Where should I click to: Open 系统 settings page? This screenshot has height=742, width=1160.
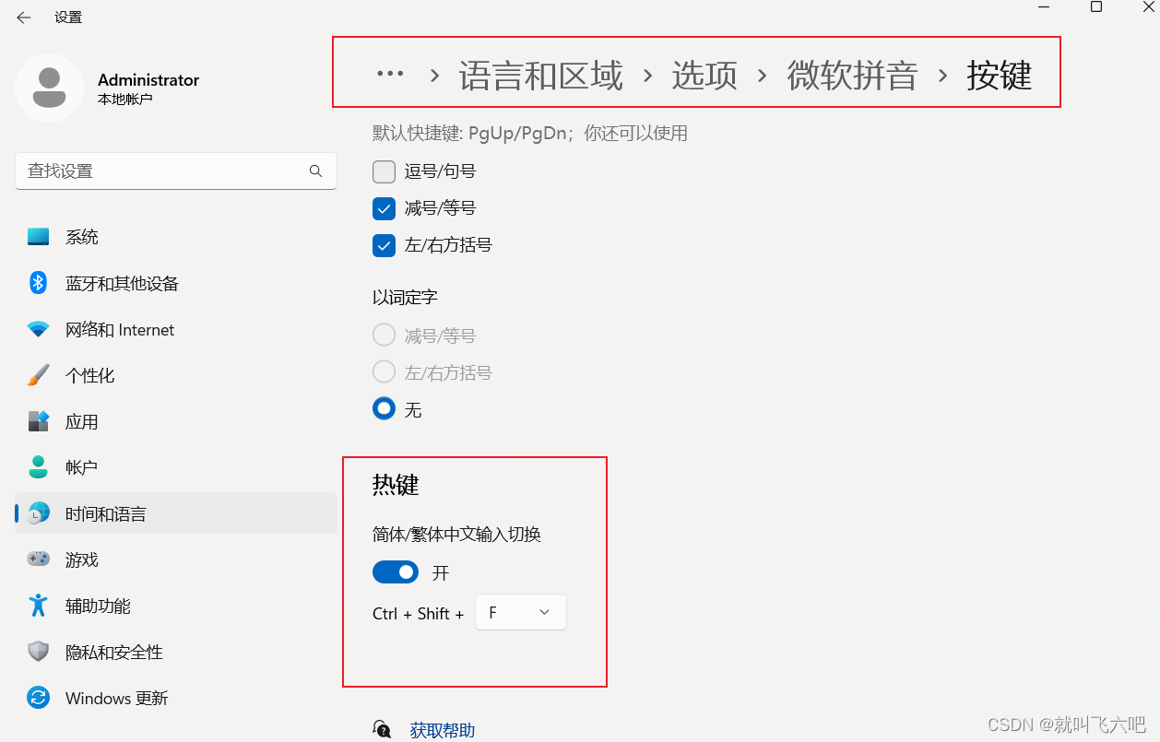pyautogui.click(x=175, y=237)
